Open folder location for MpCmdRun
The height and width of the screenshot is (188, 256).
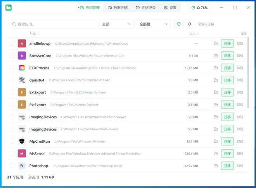click(x=216, y=141)
